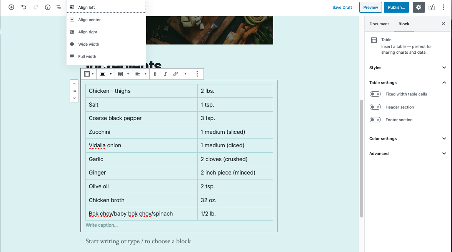Click the 1 medium (sliced) cell
452x252 pixels.
(x=235, y=132)
